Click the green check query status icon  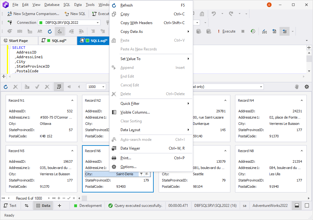110,205
